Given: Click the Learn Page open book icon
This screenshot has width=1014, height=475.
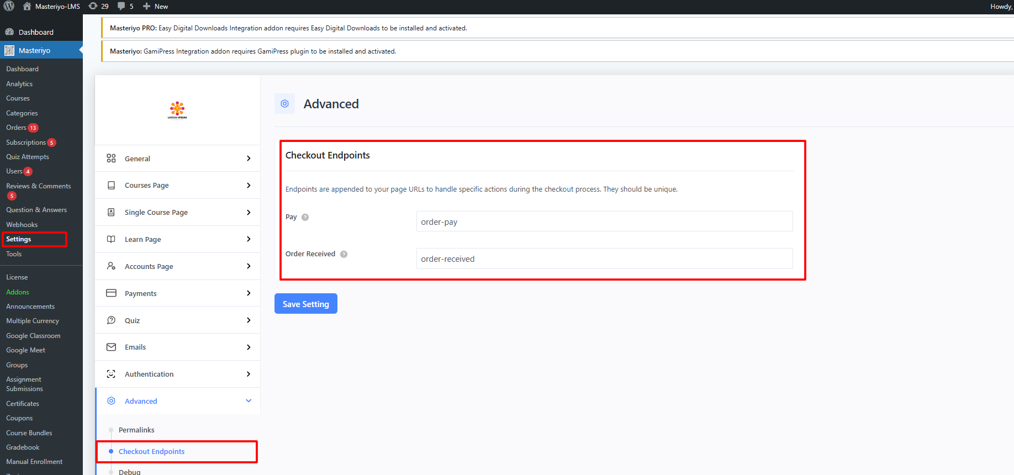Looking at the screenshot, I should (x=111, y=239).
